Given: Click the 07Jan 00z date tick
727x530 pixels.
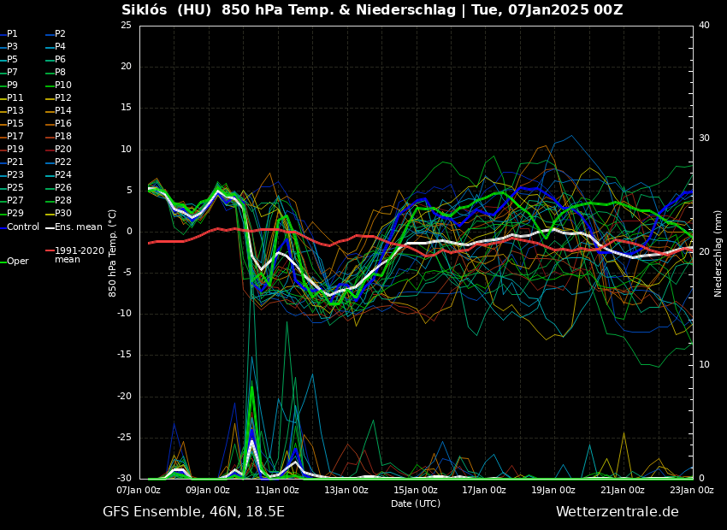Looking at the screenshot, I should (x=139, y=491).
